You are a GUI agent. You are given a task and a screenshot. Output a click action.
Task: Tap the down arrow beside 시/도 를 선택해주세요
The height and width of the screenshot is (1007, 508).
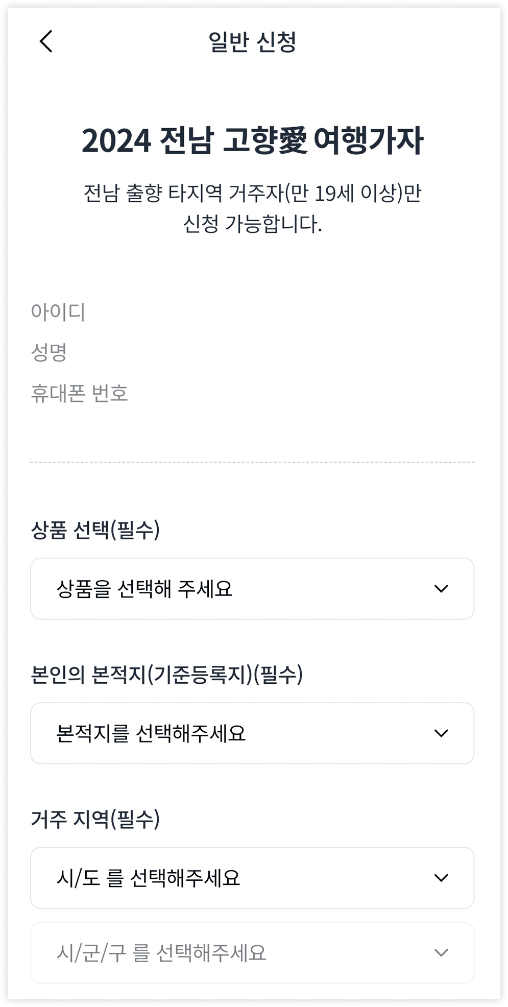[442, 877]
